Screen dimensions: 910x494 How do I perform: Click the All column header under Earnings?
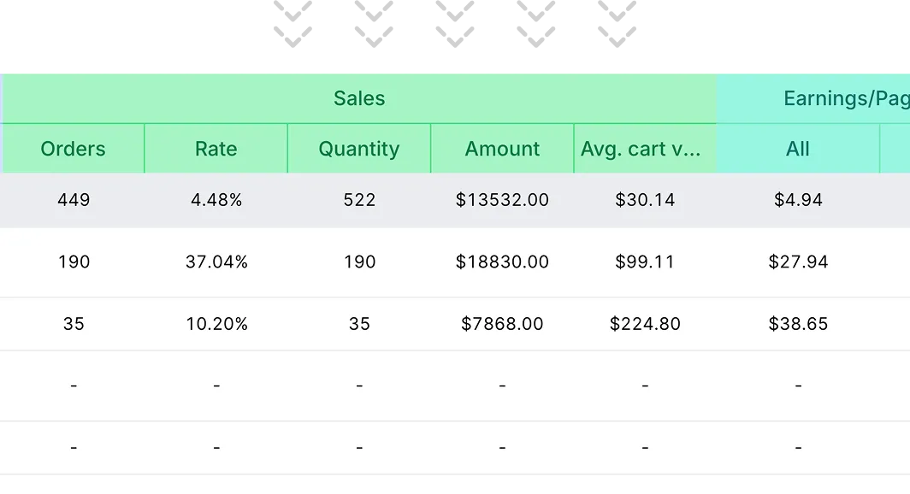click(798, 149)
